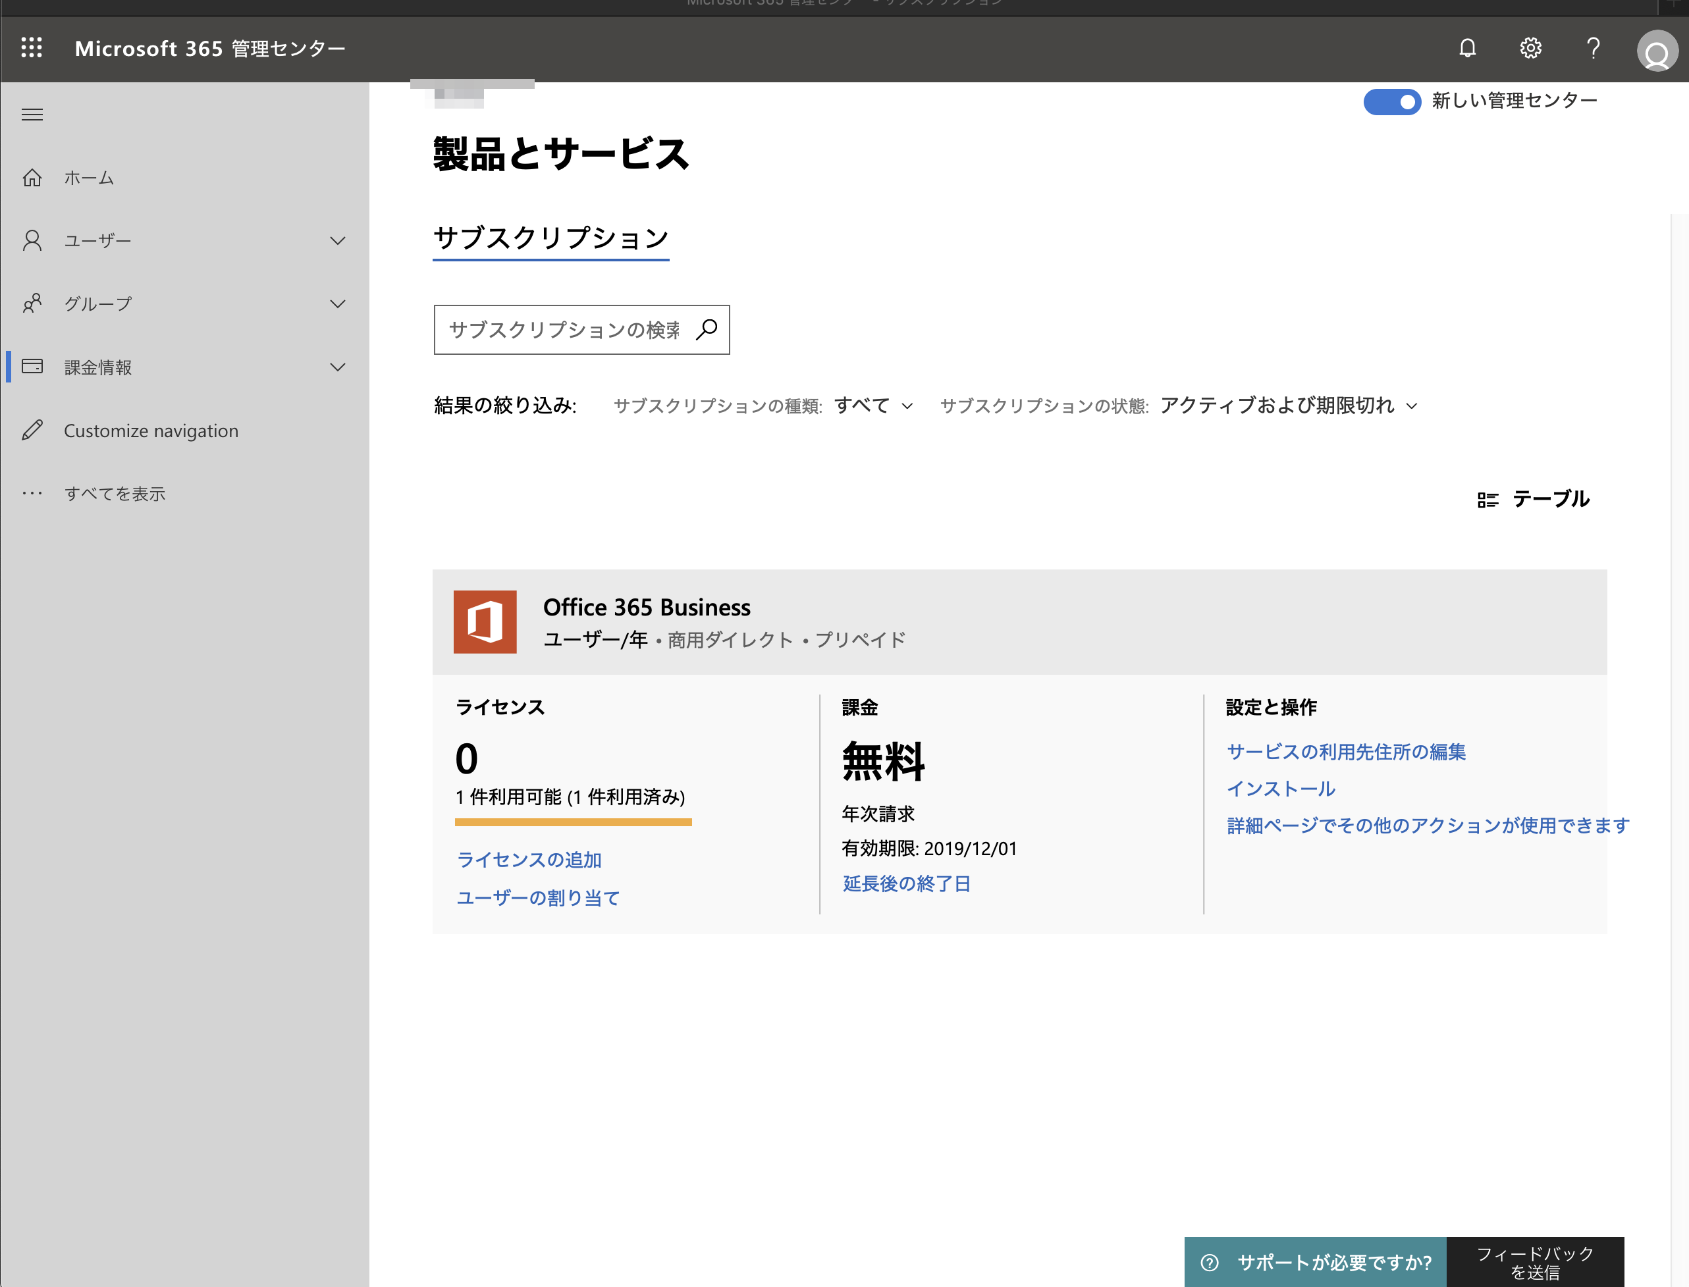Toggle 新しい管理センター switch
The image size is (1689, 1287).
(x=1391, y=101)
